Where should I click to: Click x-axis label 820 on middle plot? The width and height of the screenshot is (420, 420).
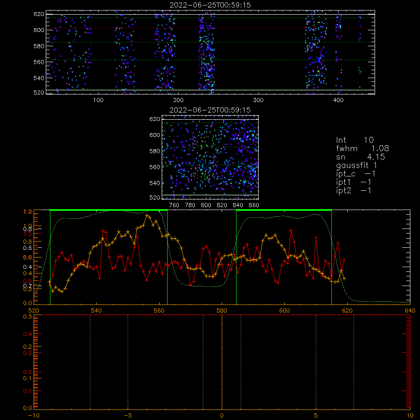(222, 205)
